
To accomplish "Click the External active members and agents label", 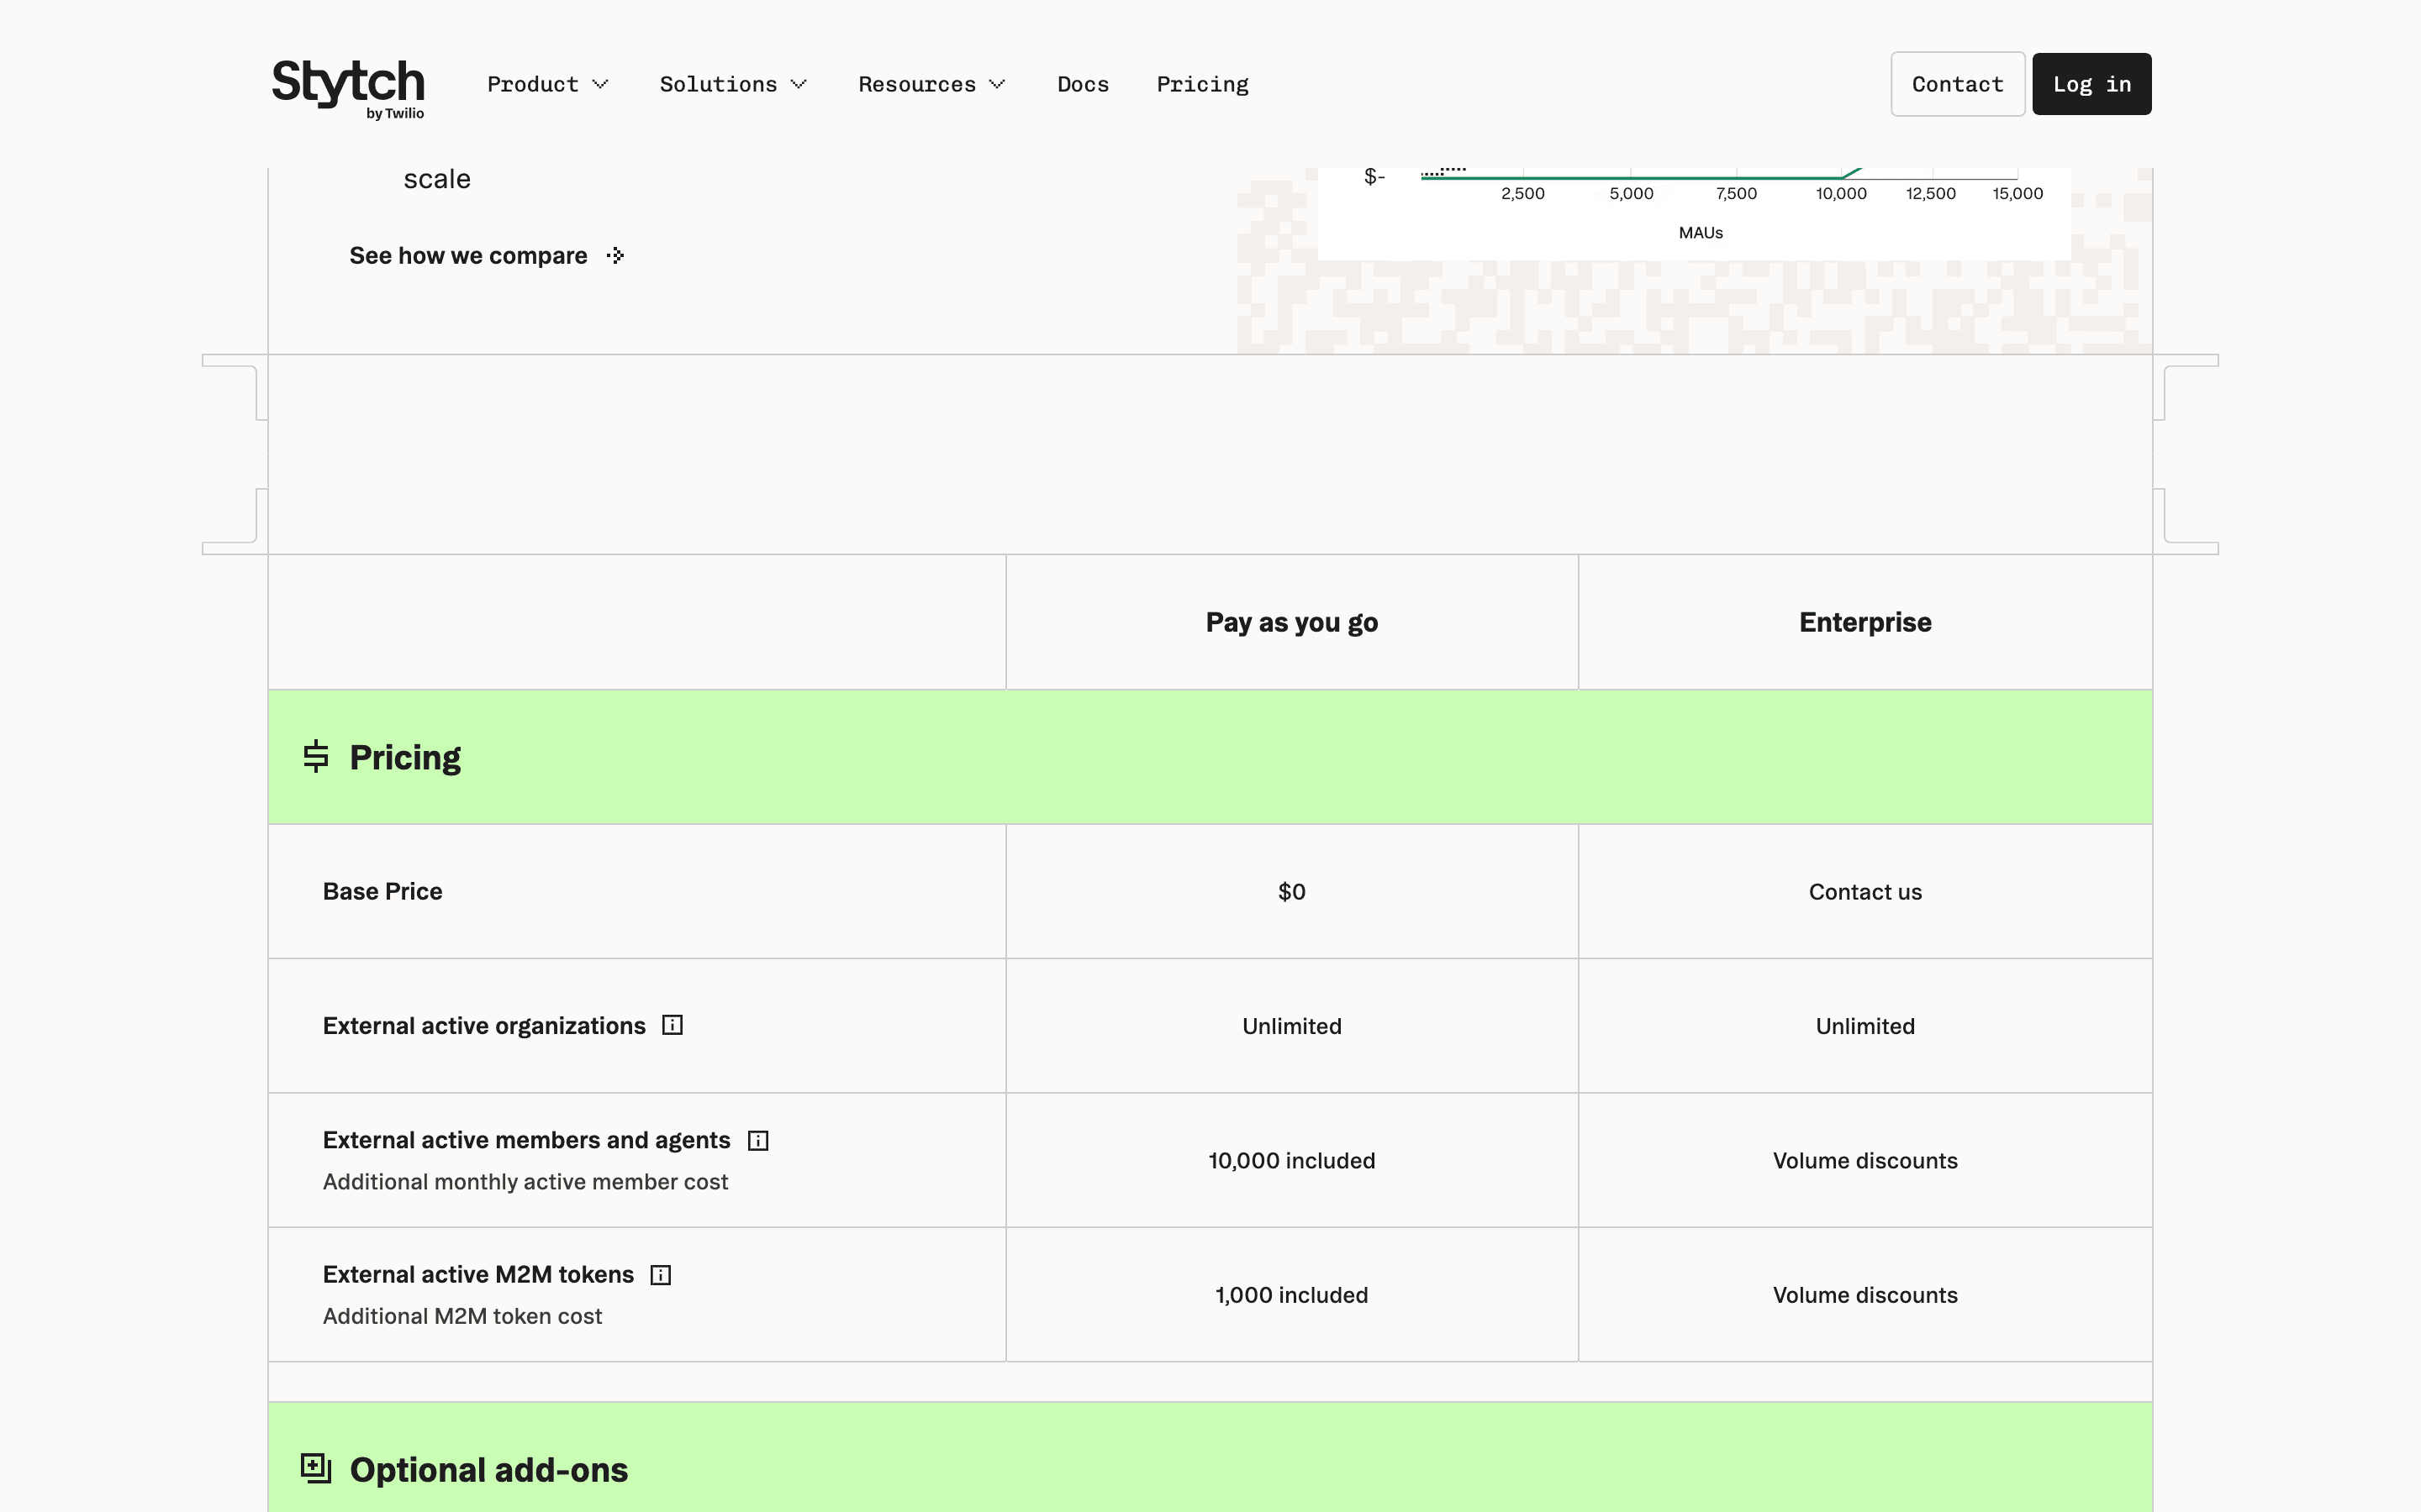I will (x=526, y=1140).
